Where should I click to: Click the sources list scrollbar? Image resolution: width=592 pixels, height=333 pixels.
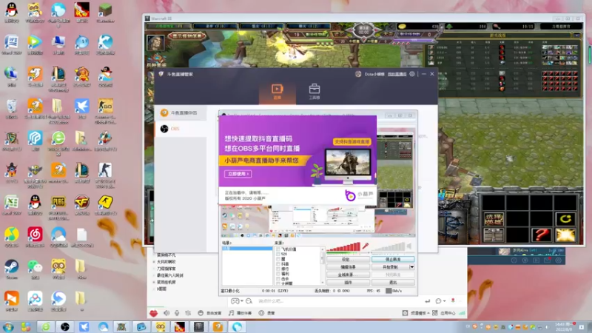tap(322, 266)
